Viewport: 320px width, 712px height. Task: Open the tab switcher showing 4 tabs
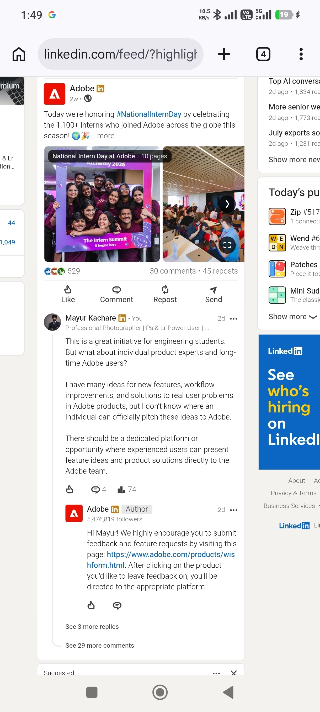click(263, 54)
